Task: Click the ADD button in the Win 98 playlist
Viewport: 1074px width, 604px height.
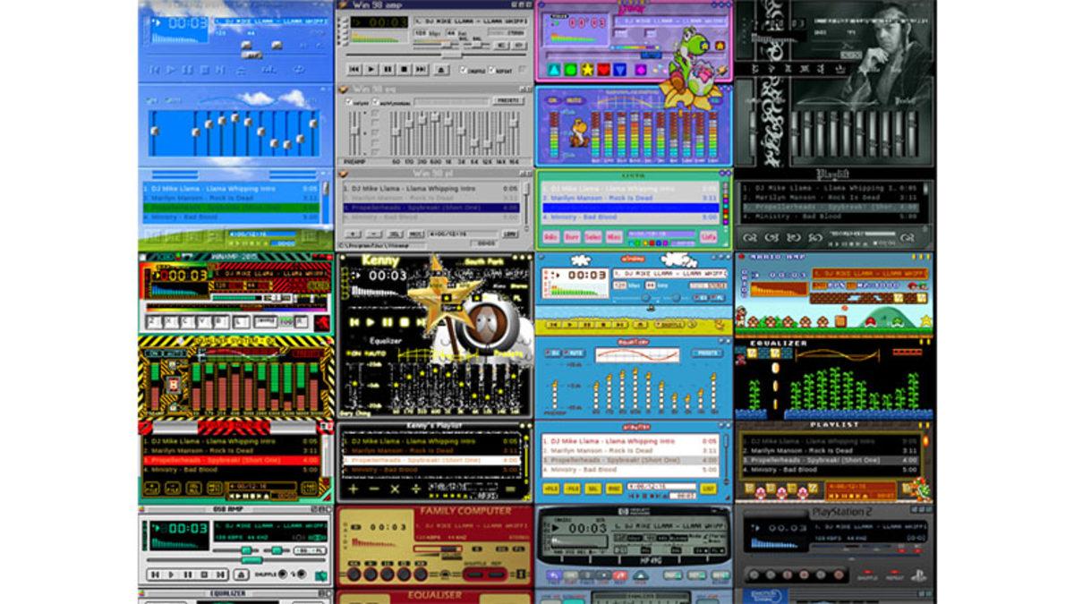Action: coord(353,234)
